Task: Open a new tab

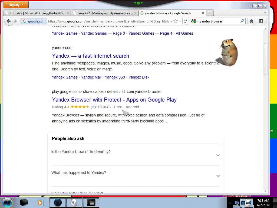Action: click(x=210, y=13)
